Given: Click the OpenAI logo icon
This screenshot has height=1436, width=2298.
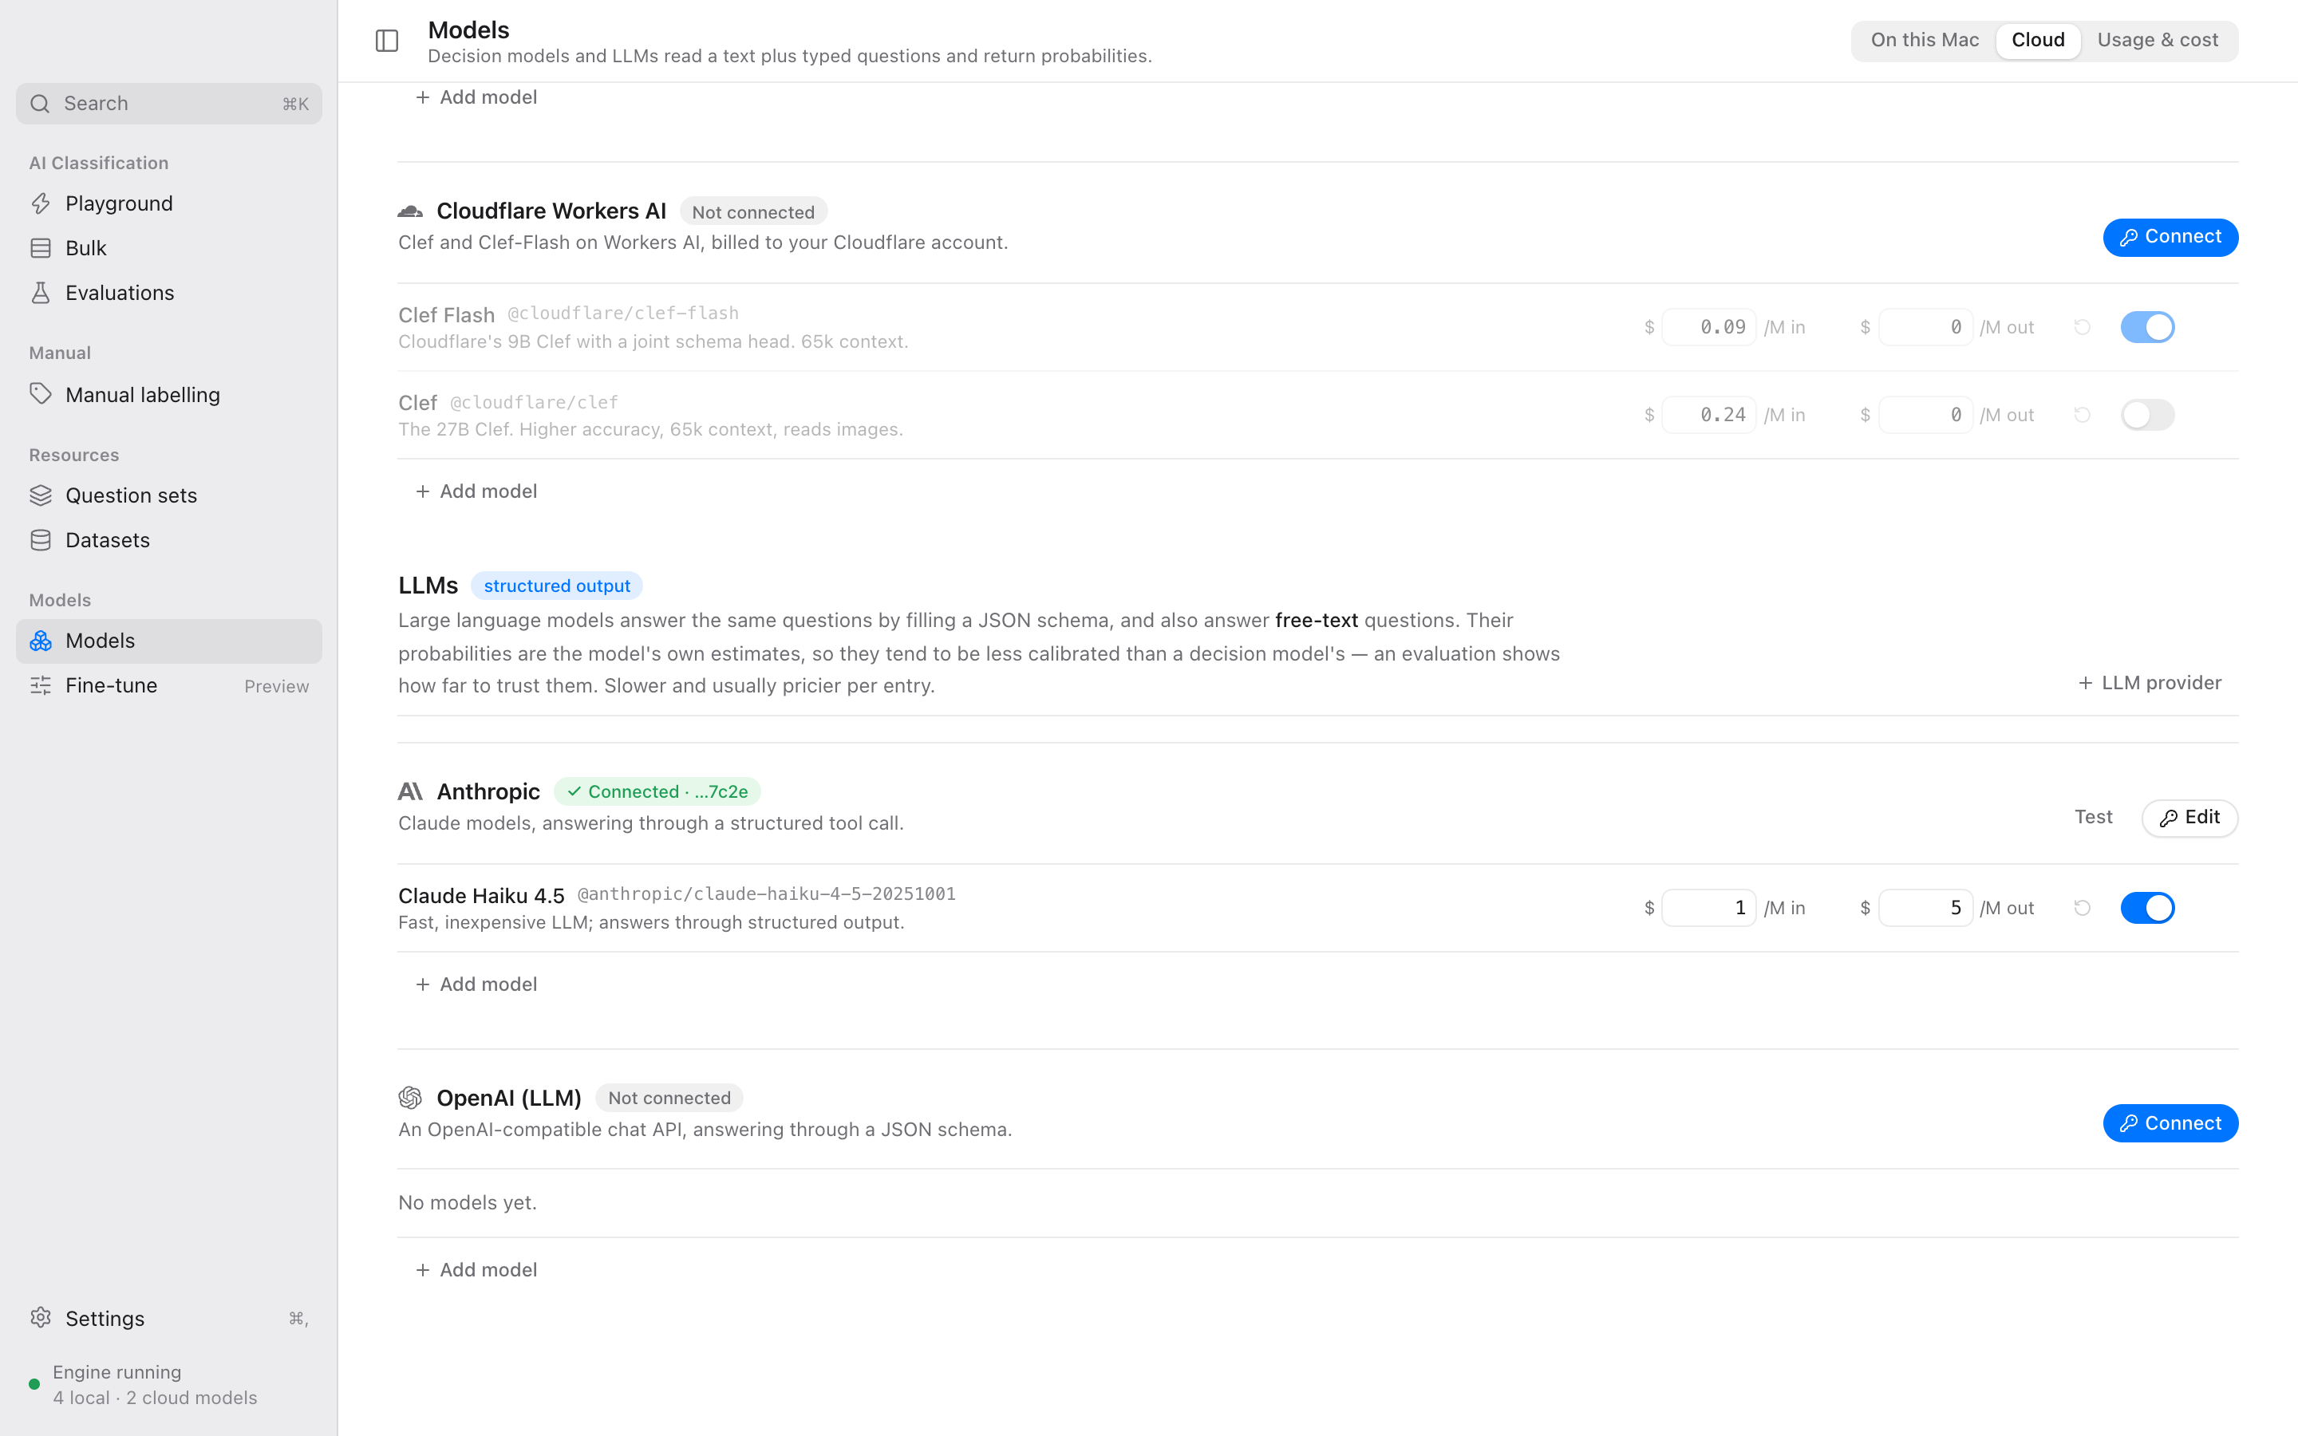Looking at the screenshot, I should point(410,1098).
